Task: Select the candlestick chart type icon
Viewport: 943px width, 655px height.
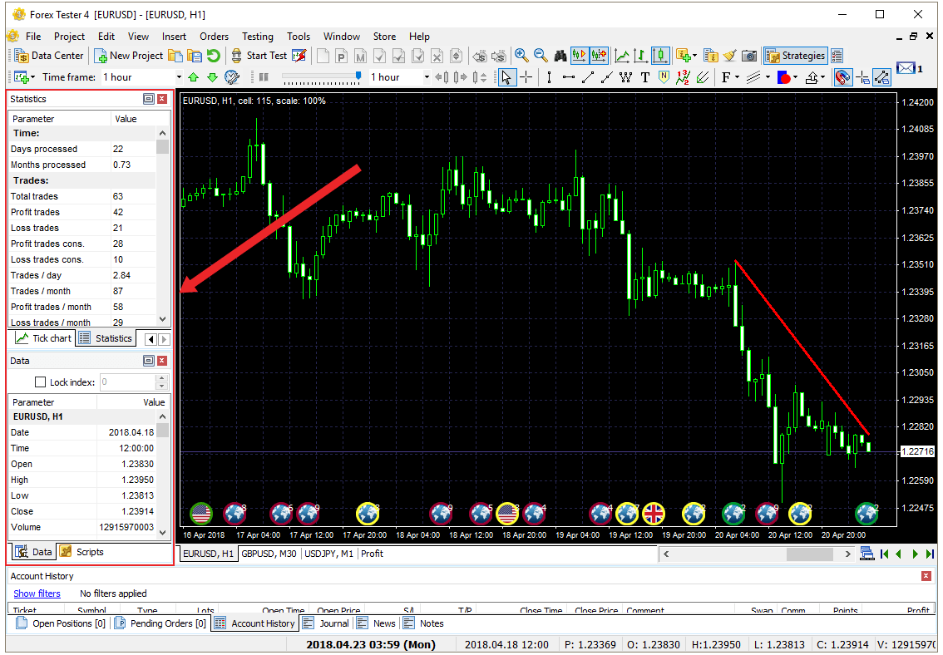Action: [659, 56]
